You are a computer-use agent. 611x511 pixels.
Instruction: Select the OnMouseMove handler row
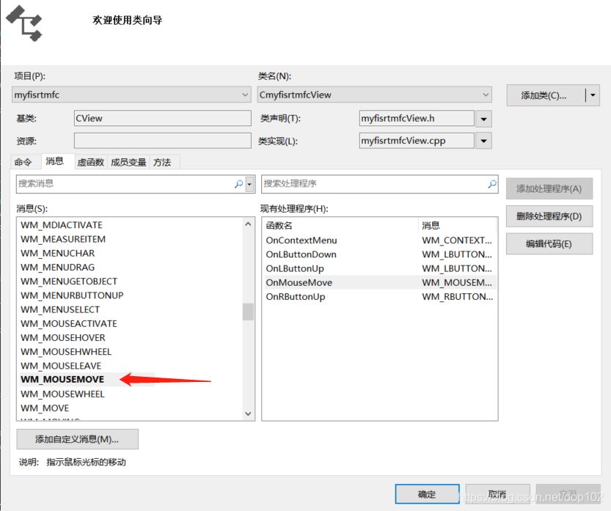click(379, 282)
